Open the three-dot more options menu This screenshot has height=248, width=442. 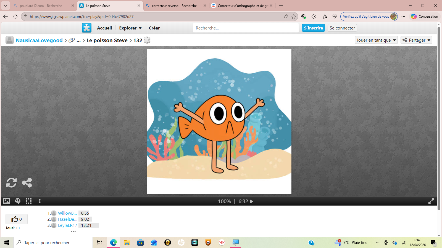point(40,201)
